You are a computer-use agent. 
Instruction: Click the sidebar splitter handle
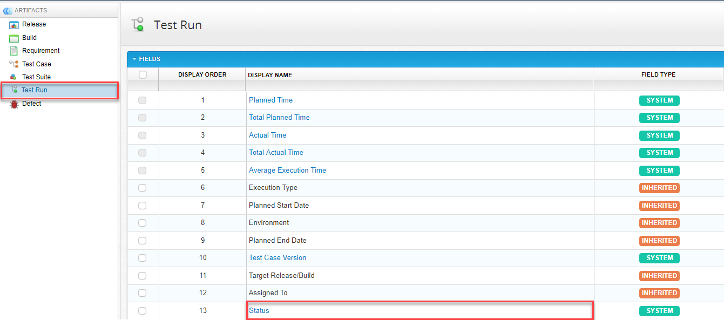(x=119, y=246)
